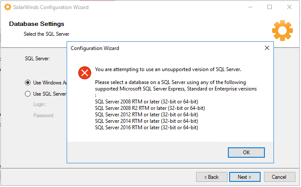301x187 pixels.
Task: Click the red error icon in dialog
Action: (85, 72)
